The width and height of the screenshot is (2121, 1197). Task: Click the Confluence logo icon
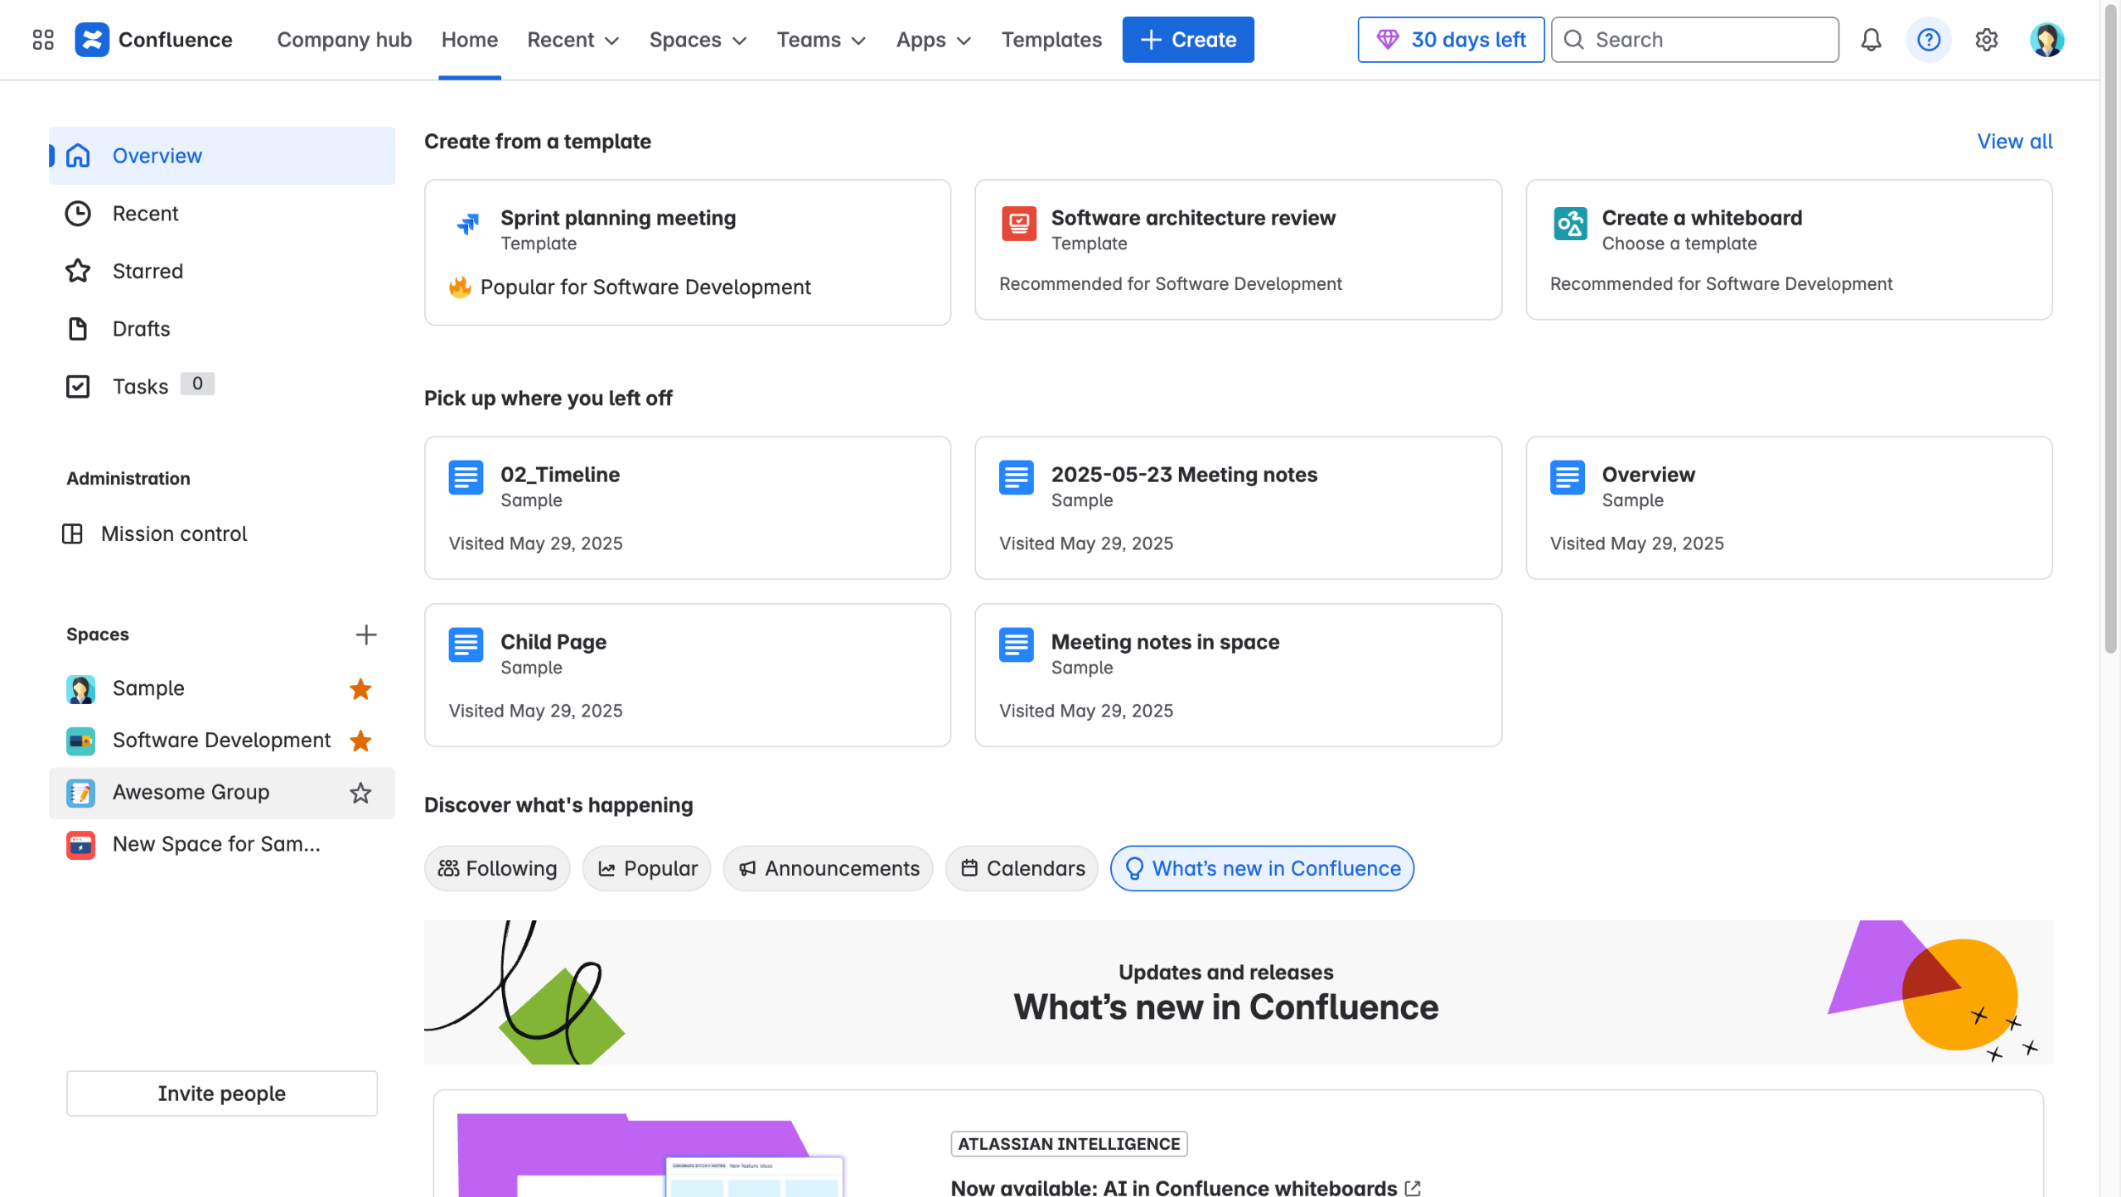[x=92, y=40]
